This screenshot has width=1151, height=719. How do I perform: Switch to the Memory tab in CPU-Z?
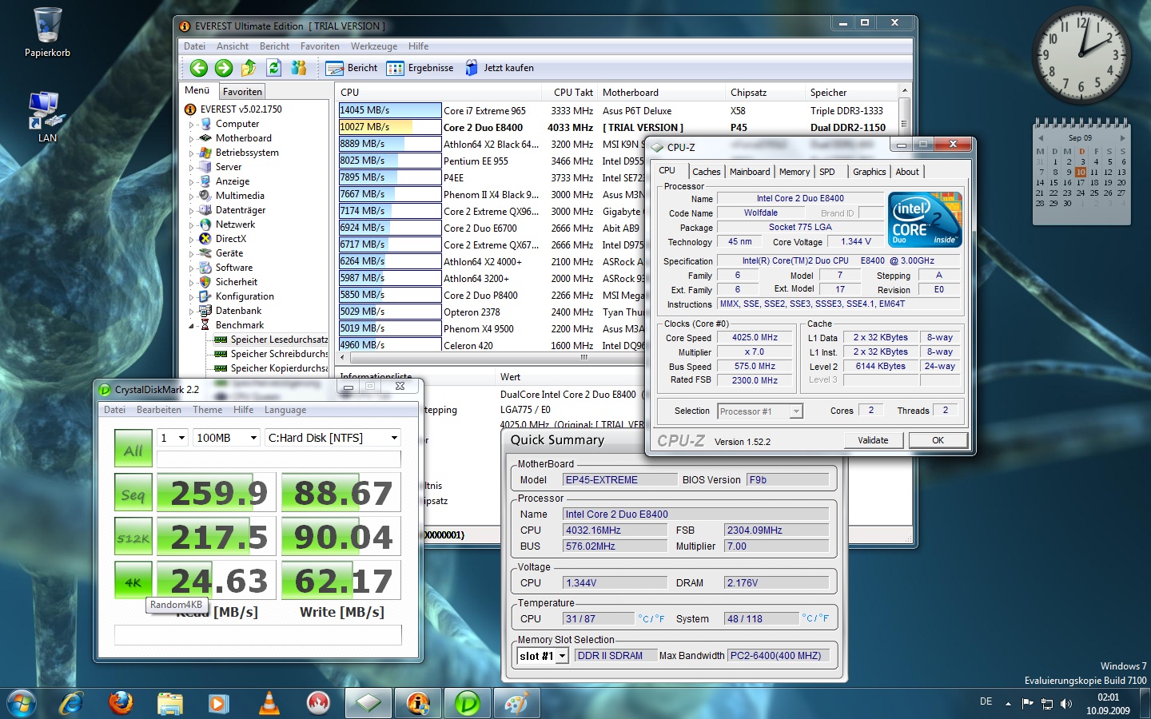pyautogui.click(x=794, y=172)
